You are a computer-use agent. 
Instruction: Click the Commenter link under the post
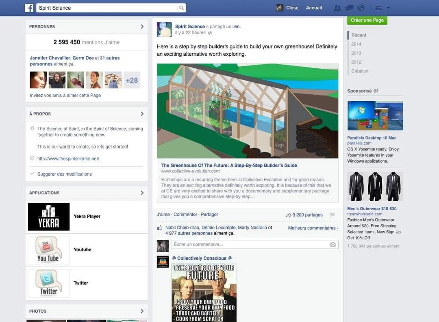tap(185, 215)
